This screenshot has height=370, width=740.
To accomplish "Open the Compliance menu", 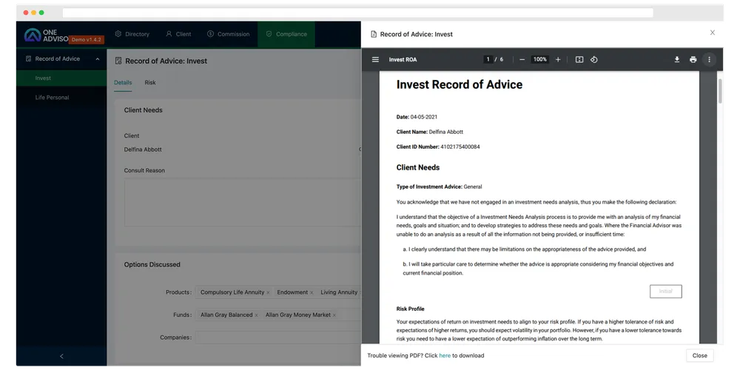I will click(286, 34).
